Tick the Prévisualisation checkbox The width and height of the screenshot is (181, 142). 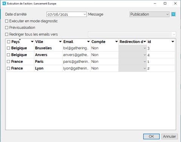coord(7,28)
